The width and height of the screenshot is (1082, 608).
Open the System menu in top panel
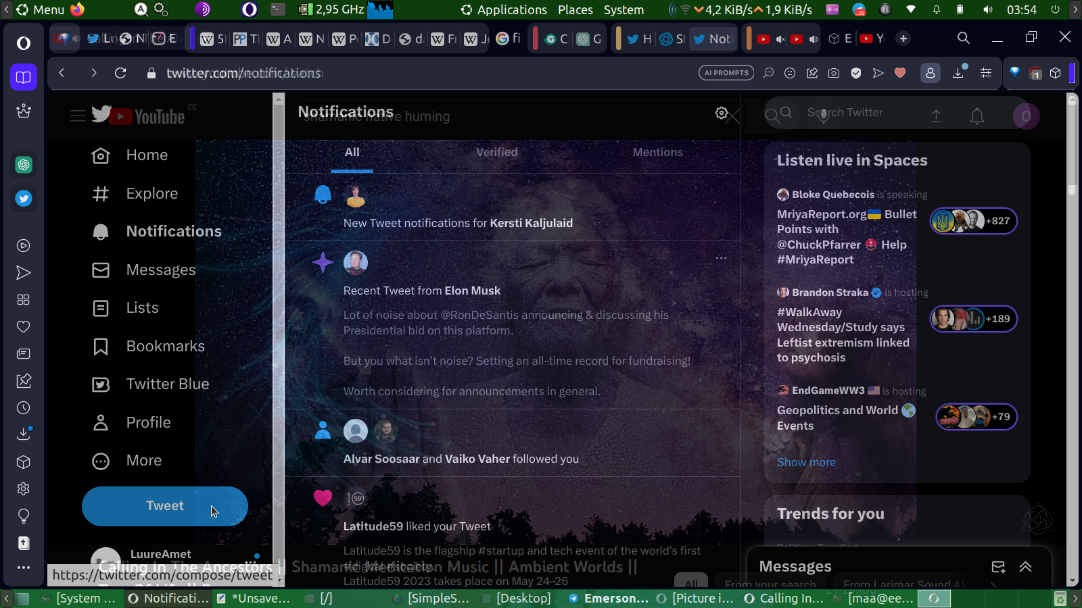click(624, 9)
